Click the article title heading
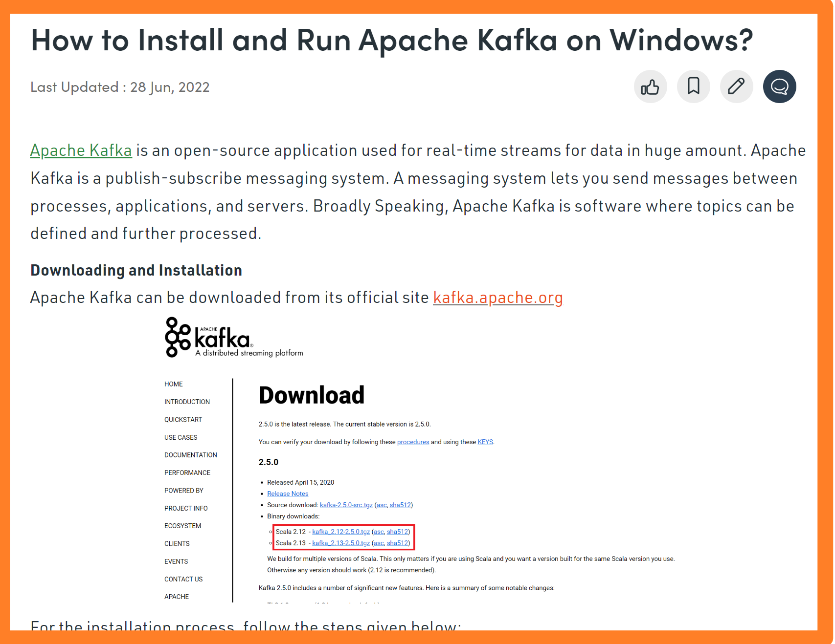 (x=391, y=40)
